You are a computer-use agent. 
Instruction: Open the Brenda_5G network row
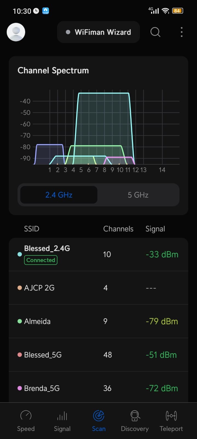tap(99, 388)
